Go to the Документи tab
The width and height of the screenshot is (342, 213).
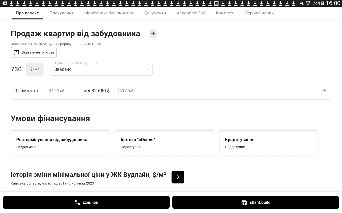pos(155,13)
